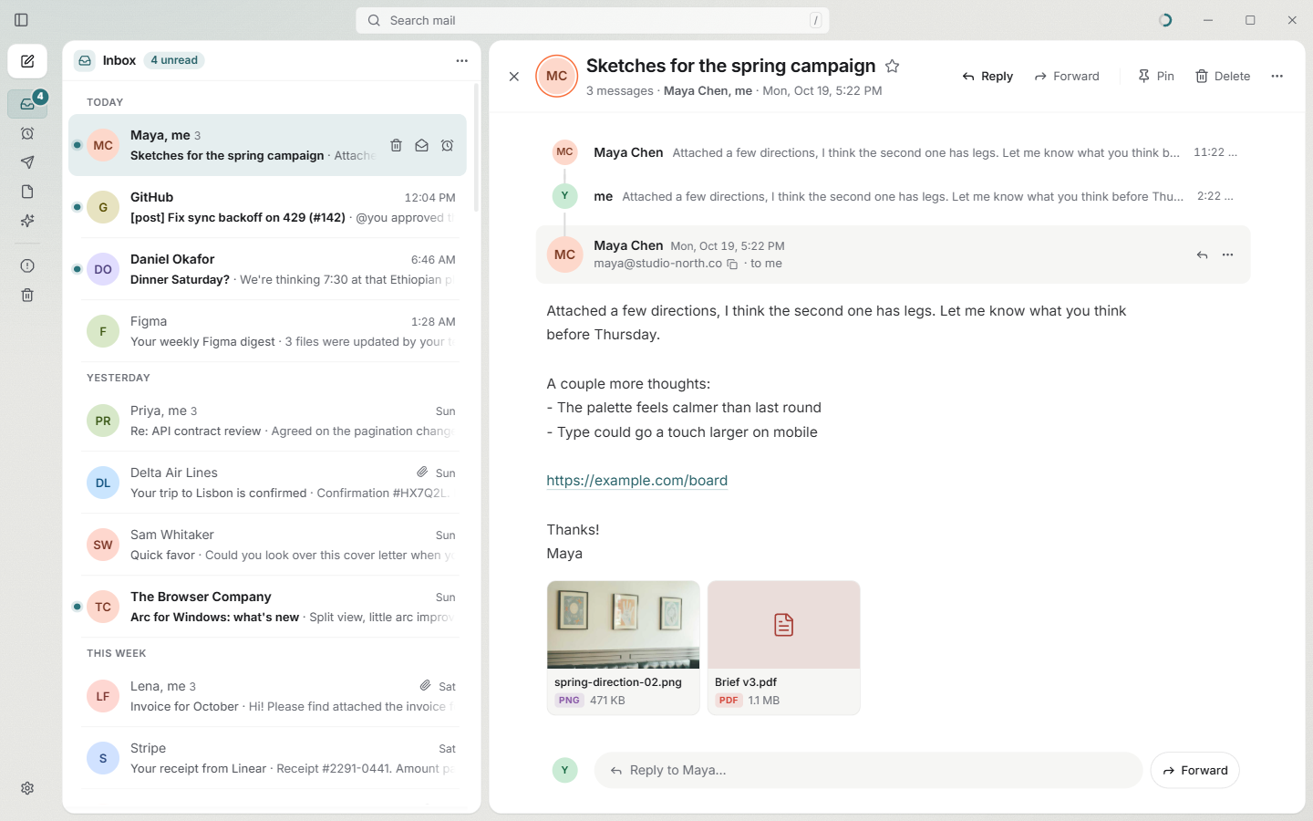
Task: Click the Inbox title label
Action: [119, 60]
